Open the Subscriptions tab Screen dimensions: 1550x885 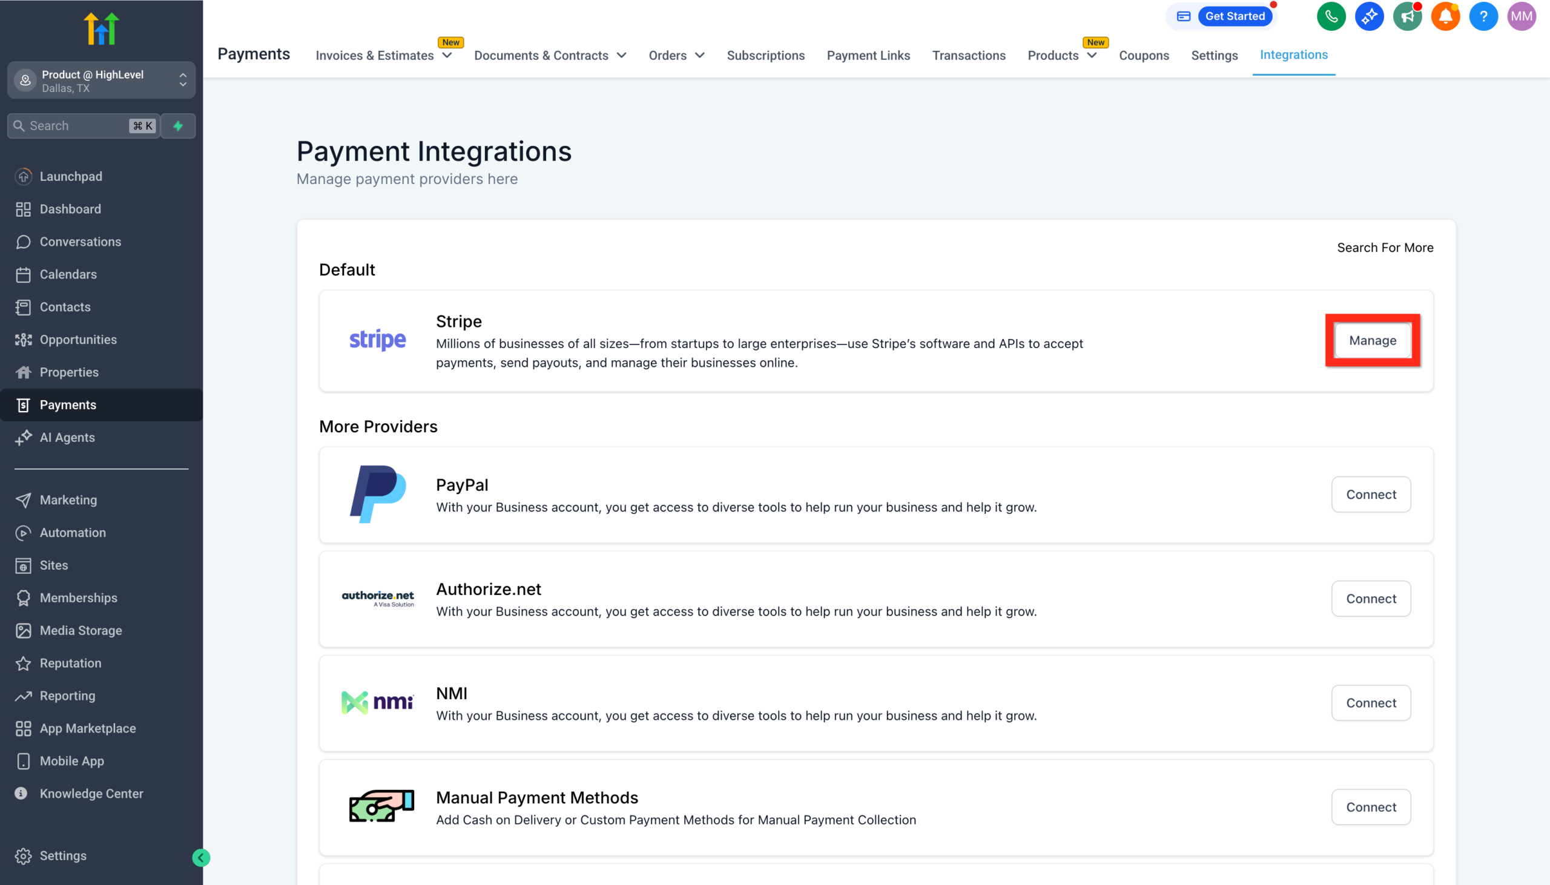(765, 55)
